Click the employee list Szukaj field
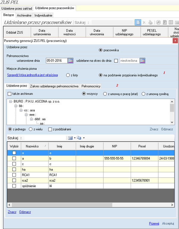 tap(45, 138)
